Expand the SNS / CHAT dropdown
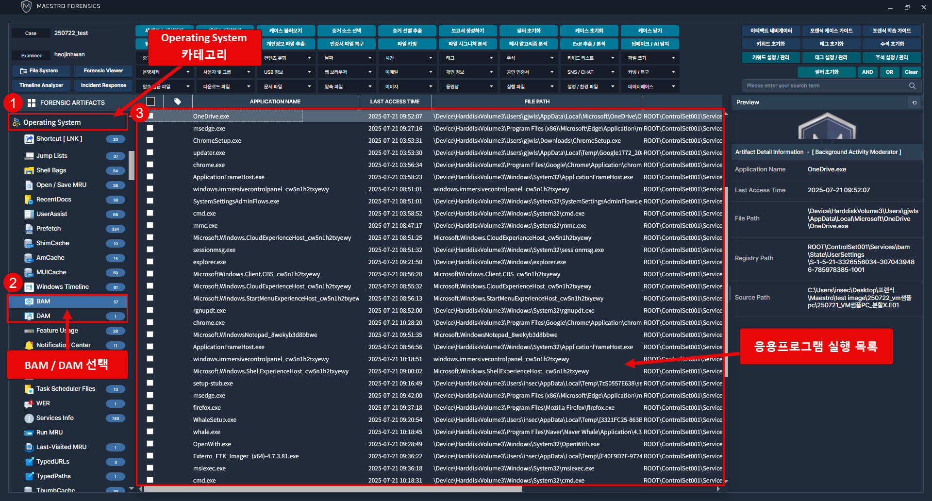Screen dimensions: 932x501 [590, 72]
